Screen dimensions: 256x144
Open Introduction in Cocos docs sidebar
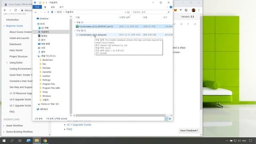(12, 20)
